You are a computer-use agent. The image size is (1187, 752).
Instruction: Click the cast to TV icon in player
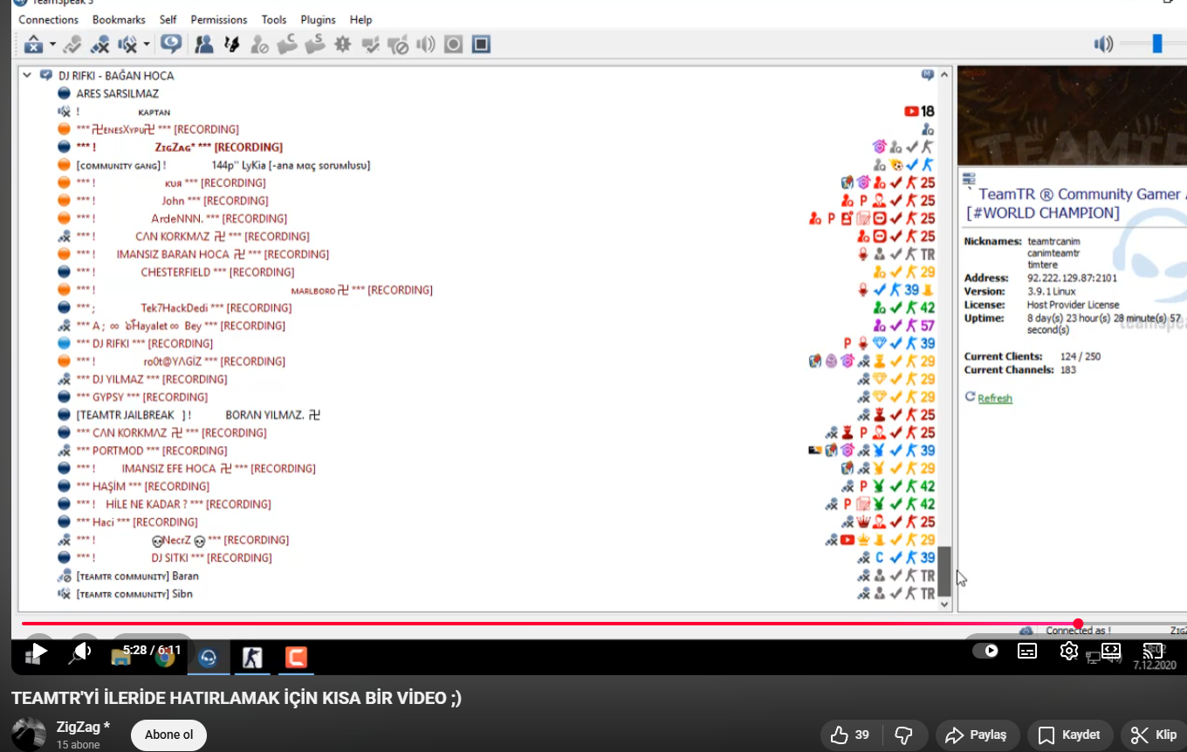pos(1152,651)
